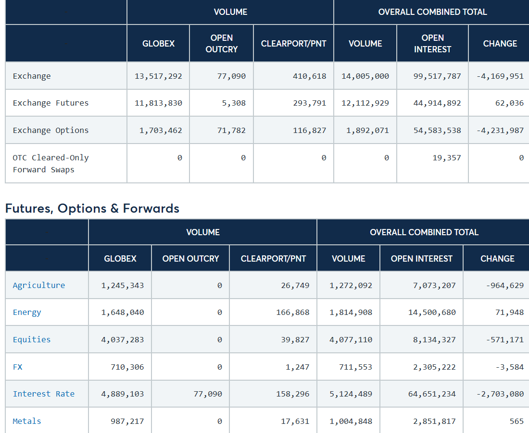Click Equities volume 4,077,110
Image resolution: width=529 pixels, height=433 pixels.
(x=351, y=340)
